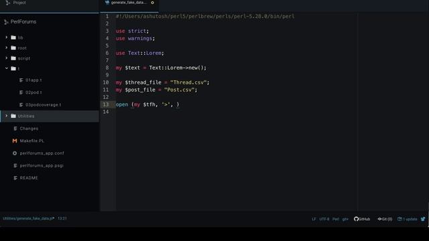This screenshot has height=241, width=429.
Task: Click the 1 update status bar notice
Action: click(407, 219)
